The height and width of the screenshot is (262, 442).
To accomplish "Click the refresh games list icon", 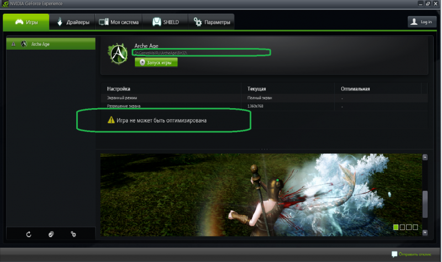I will tap(29, 234).
